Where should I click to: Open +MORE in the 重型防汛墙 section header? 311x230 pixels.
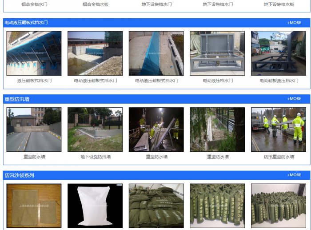[294, 99]
